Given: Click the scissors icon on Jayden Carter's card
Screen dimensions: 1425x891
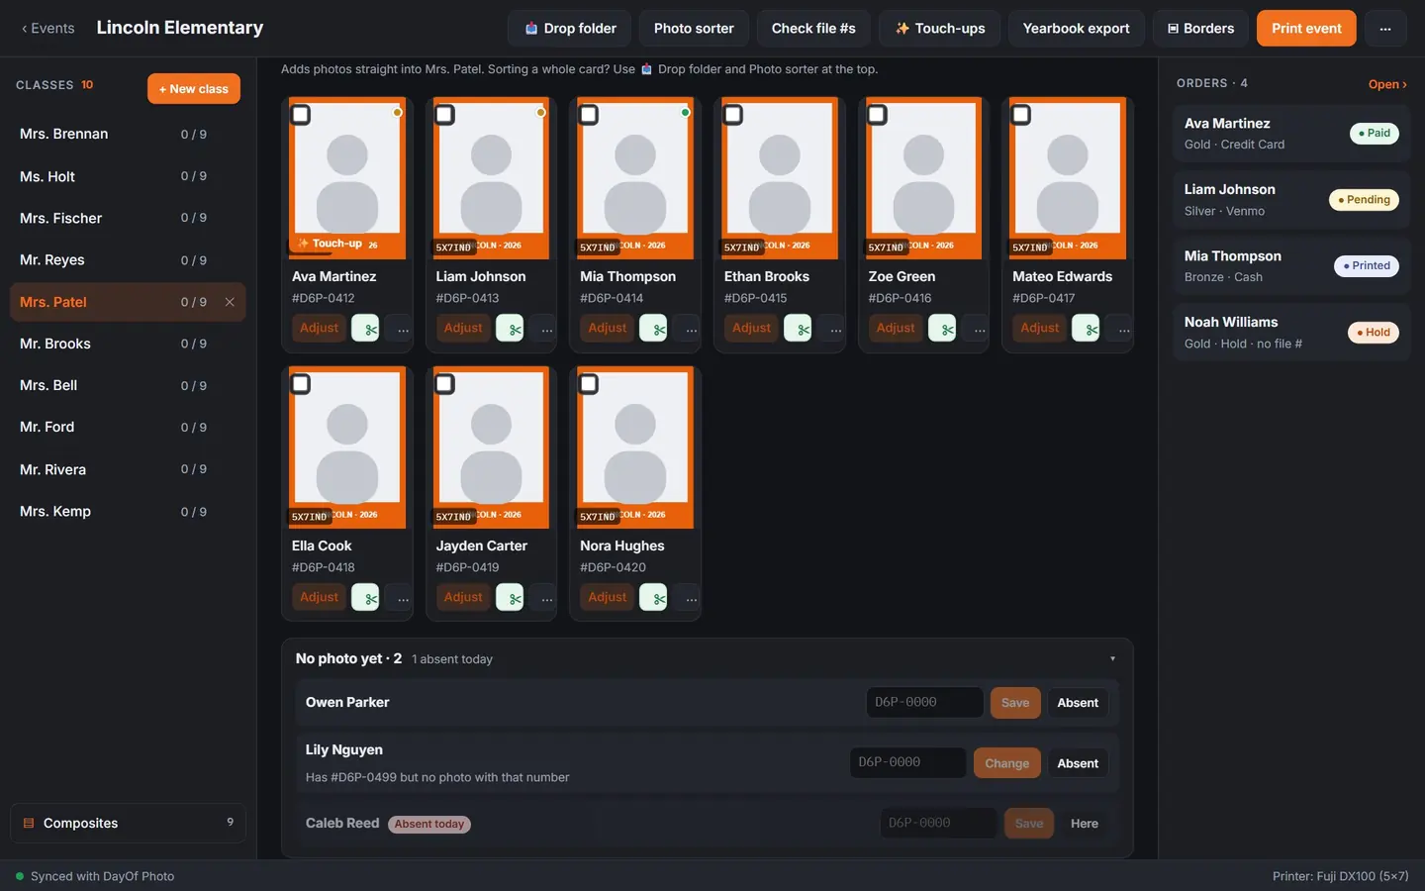Looking at the screenshot, I should click(x=510, y=598).
